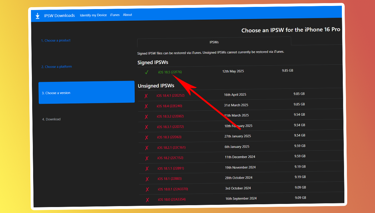Open the iOS 18.1 (22B83) link
Viewport: 375px width, 213px height.
(x=170, y=179)
